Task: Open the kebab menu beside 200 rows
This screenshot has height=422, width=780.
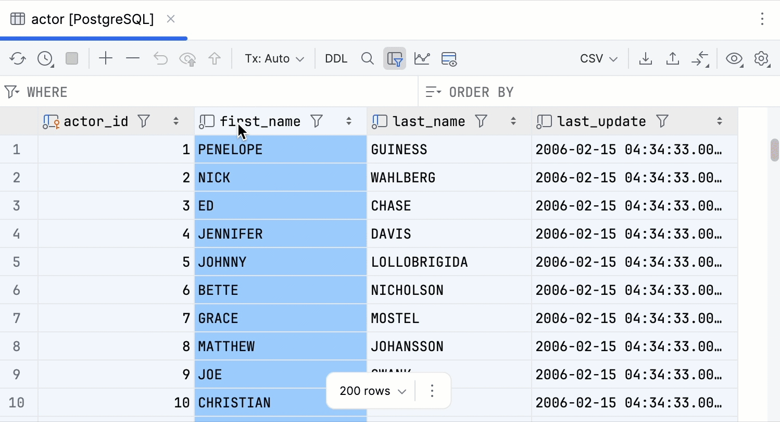Action: point(432,391)
